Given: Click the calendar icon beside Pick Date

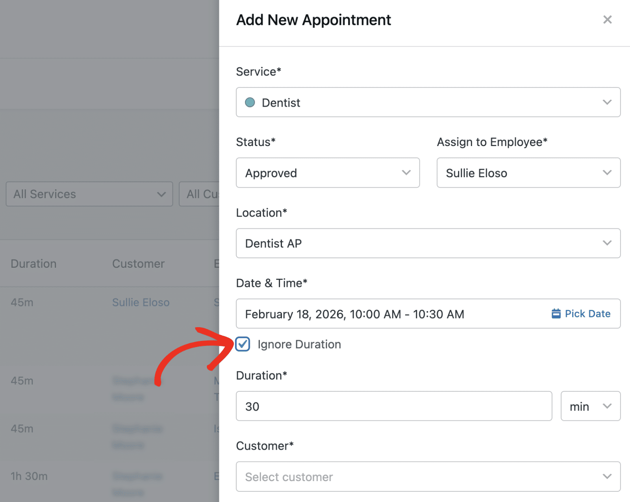Looking at the screenshot, I should click(x=556, y=313).
